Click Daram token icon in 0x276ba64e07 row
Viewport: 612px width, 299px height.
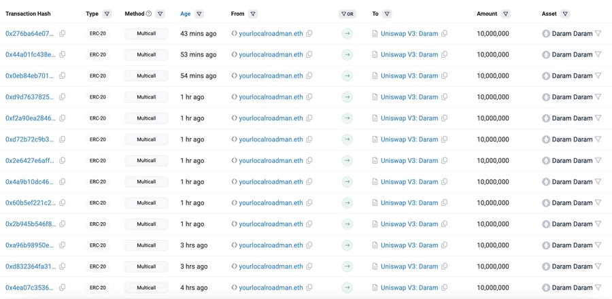tap(546, 33)
